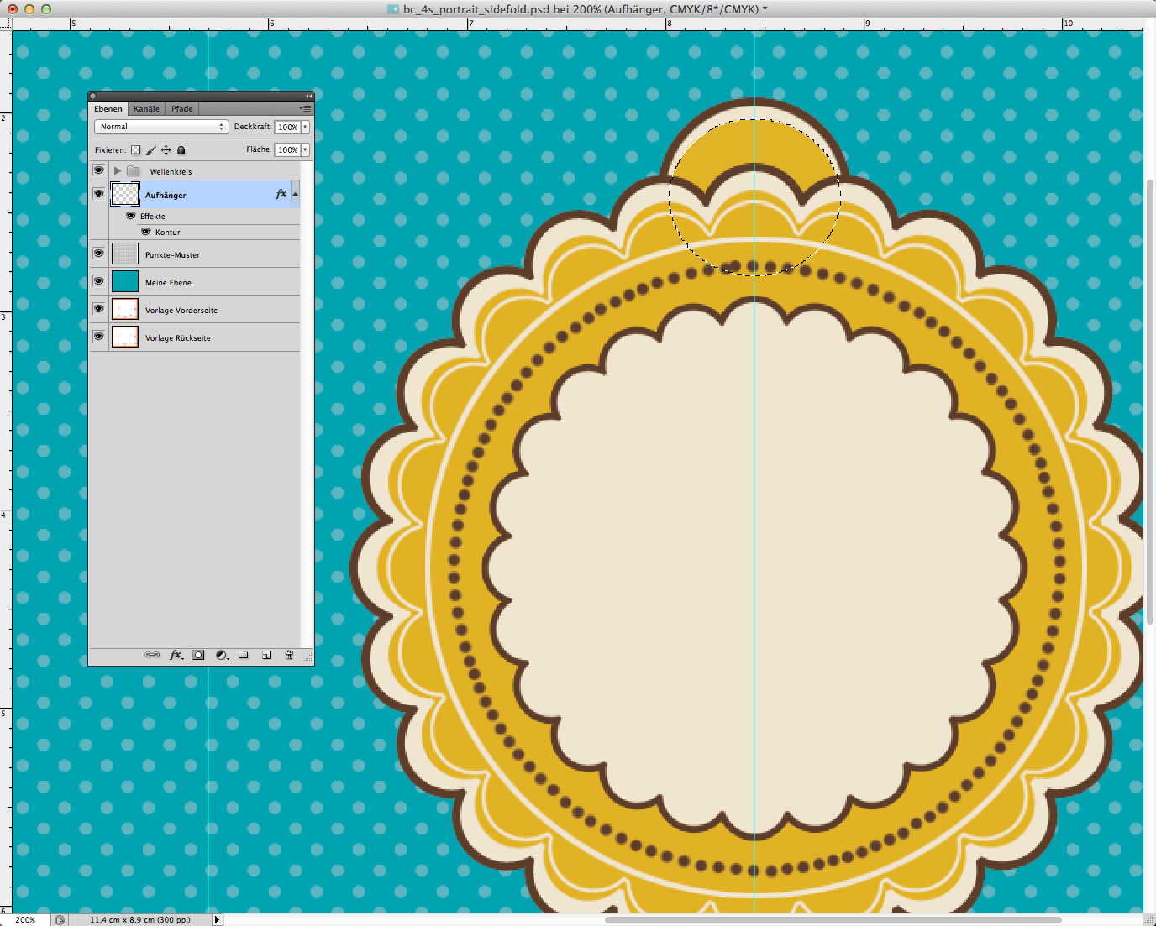This screenshot has height=926, width=1156.
Task: Open the blend mode dropdown set to Normal
Action: pyautogui.click(x=161, y=127)
